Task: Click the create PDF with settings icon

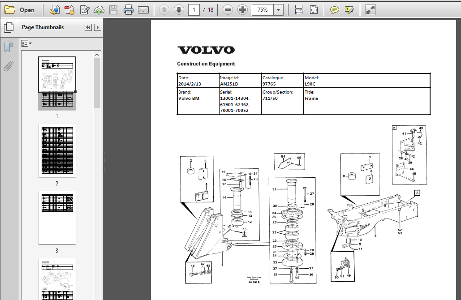Action: 69,10
